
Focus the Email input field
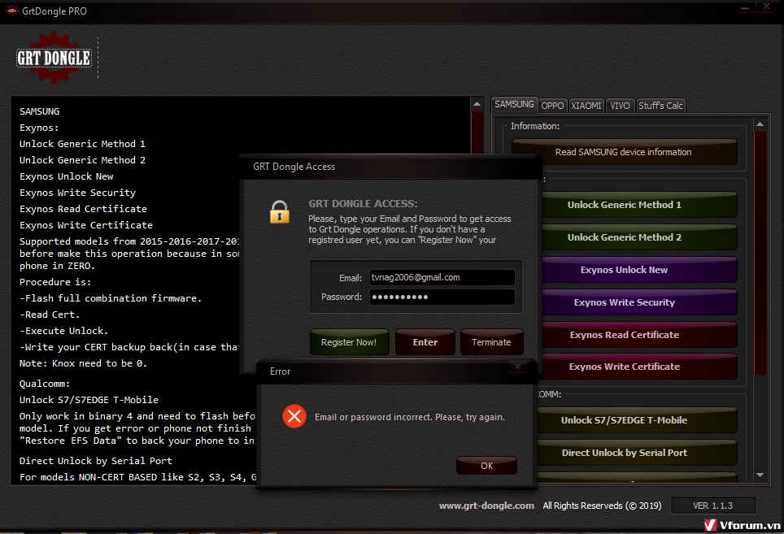click(442, 277)
